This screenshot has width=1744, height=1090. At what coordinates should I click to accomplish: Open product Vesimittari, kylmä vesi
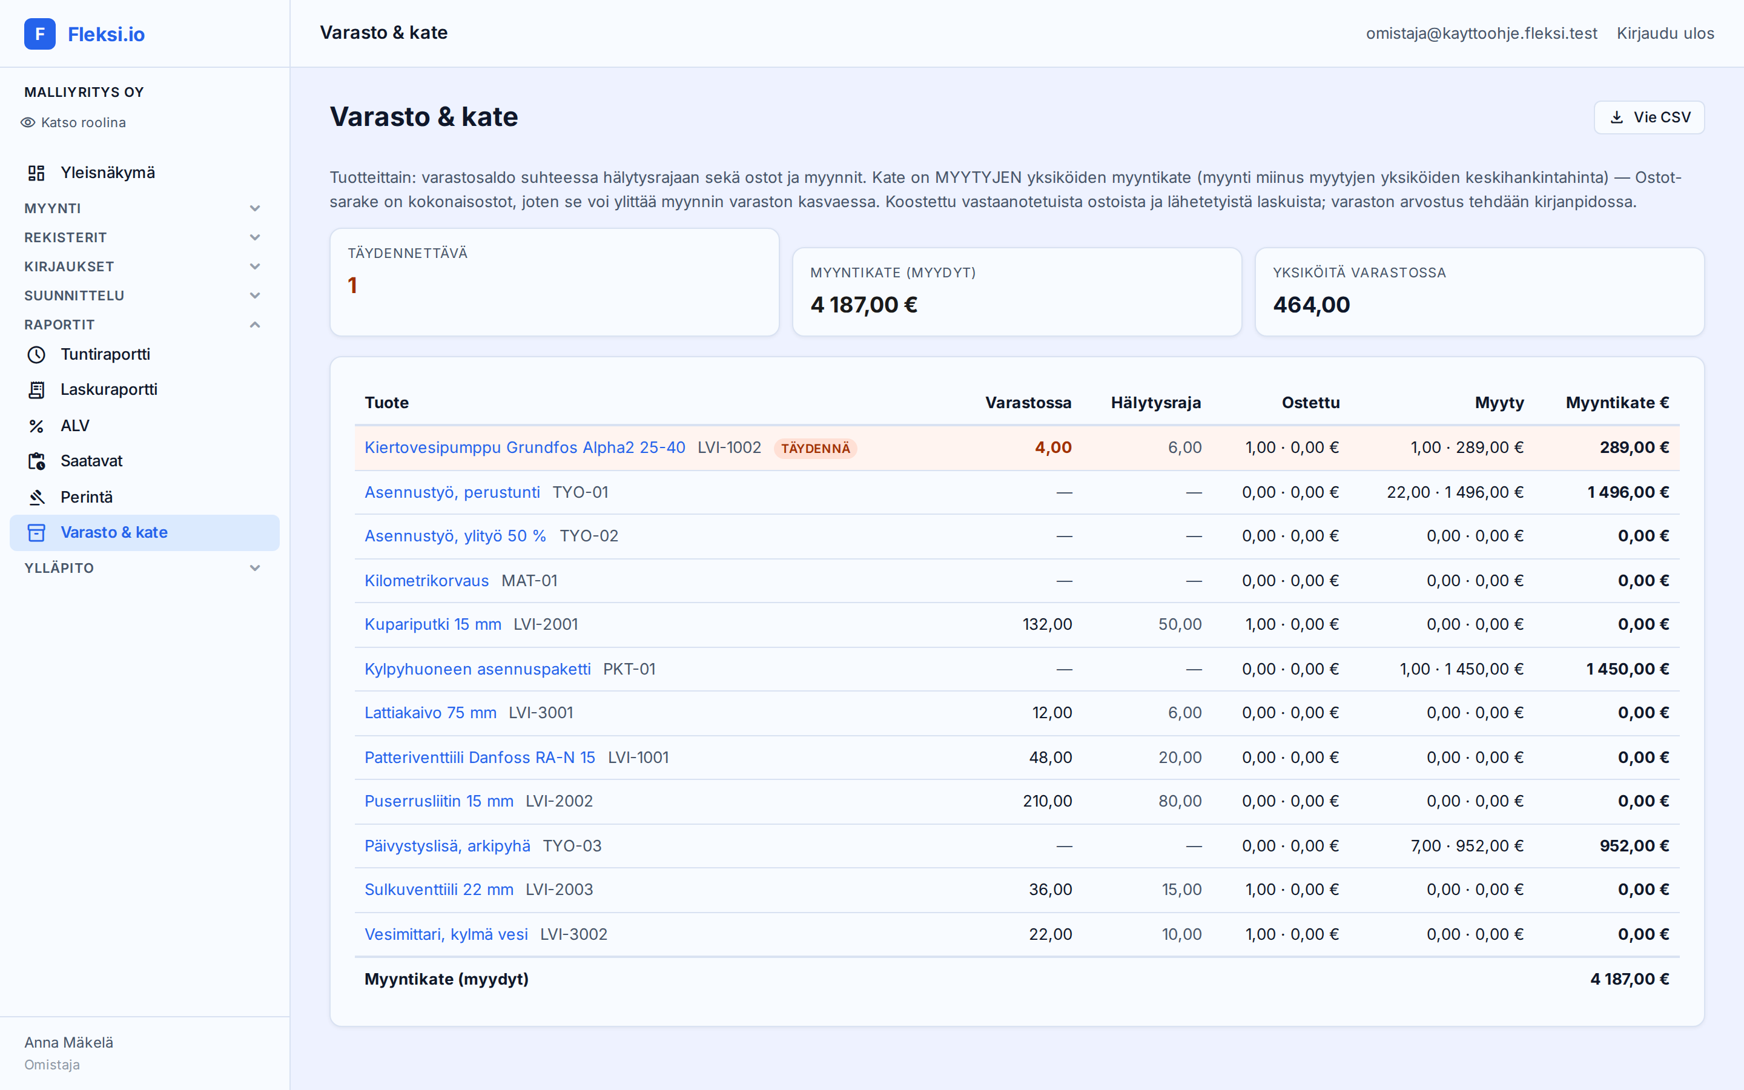446,934
